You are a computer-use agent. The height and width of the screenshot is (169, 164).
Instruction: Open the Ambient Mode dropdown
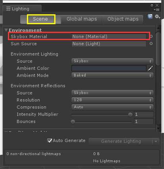point(113,75)
